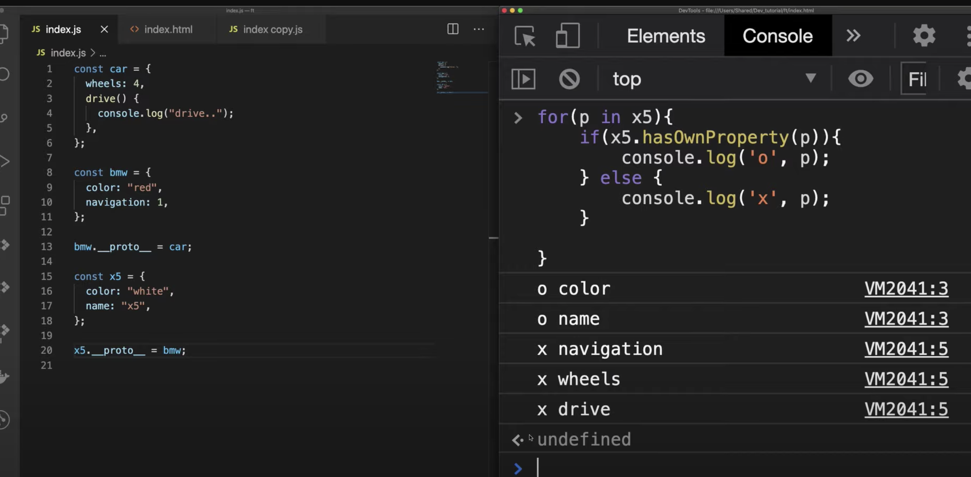The height and width of the screenshot is (477, 971).
Task: Expand the for-loop console input chevron
Action: pos(518,118)
